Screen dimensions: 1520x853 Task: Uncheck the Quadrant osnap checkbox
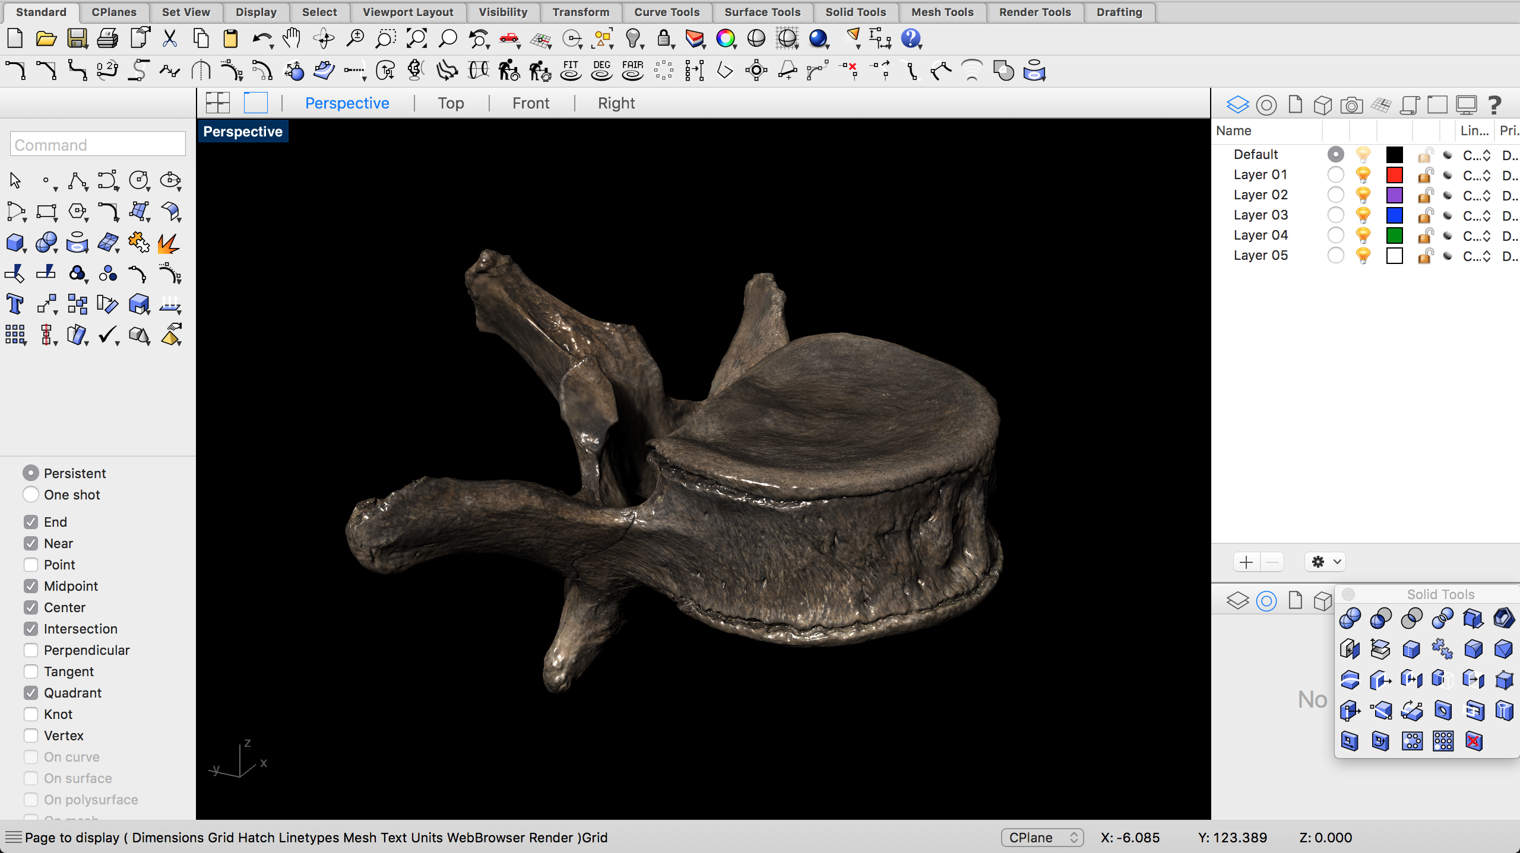tap(31, 693)
